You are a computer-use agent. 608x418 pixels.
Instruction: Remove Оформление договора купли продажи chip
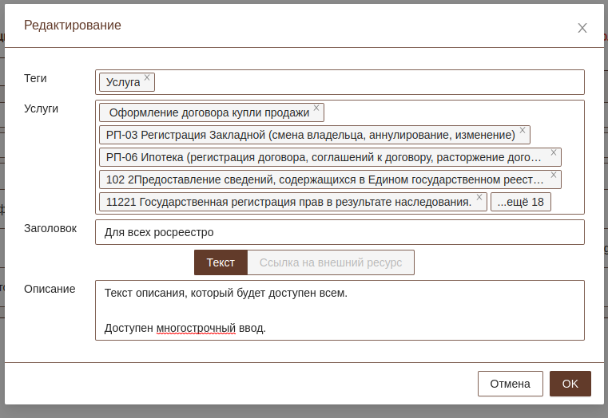click(x=316, y=108)
